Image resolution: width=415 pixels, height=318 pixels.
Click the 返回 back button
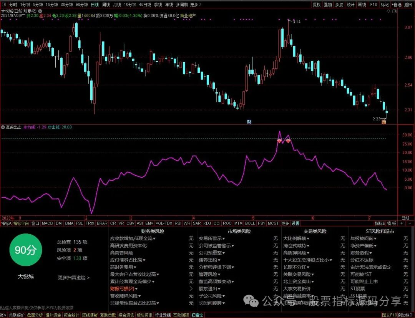pos(408,5)
